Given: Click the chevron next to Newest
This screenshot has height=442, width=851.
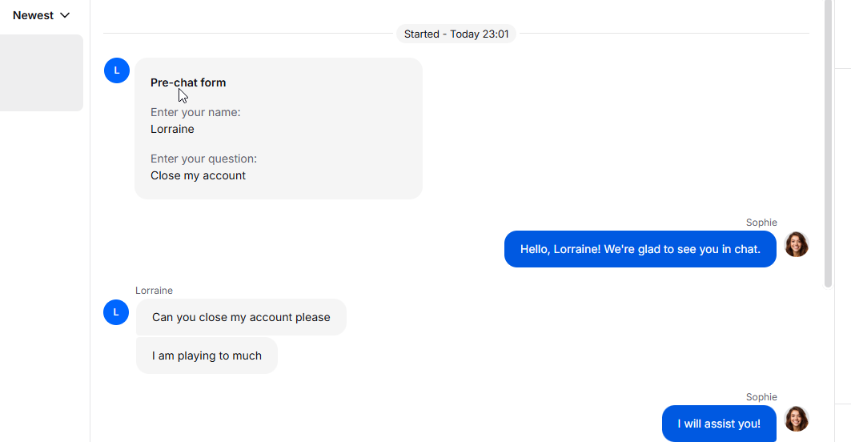Looking at the screenshot, I should tap(65, 15).
